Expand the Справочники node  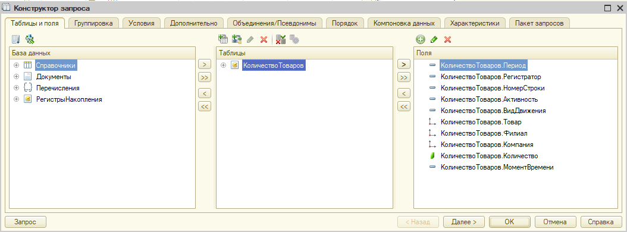point(17,65)
